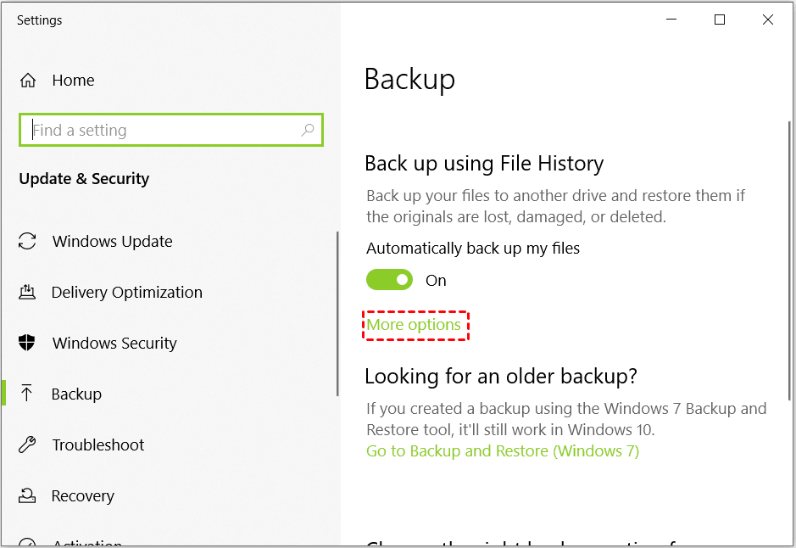Click the right content pane scrollbar
796x548 pixels.
(x=788, y=254)
